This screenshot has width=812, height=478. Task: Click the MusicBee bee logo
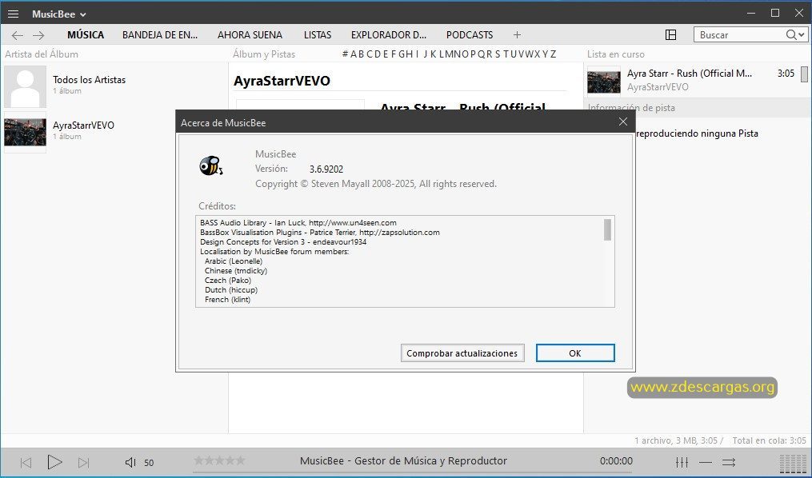pos(210,165)
